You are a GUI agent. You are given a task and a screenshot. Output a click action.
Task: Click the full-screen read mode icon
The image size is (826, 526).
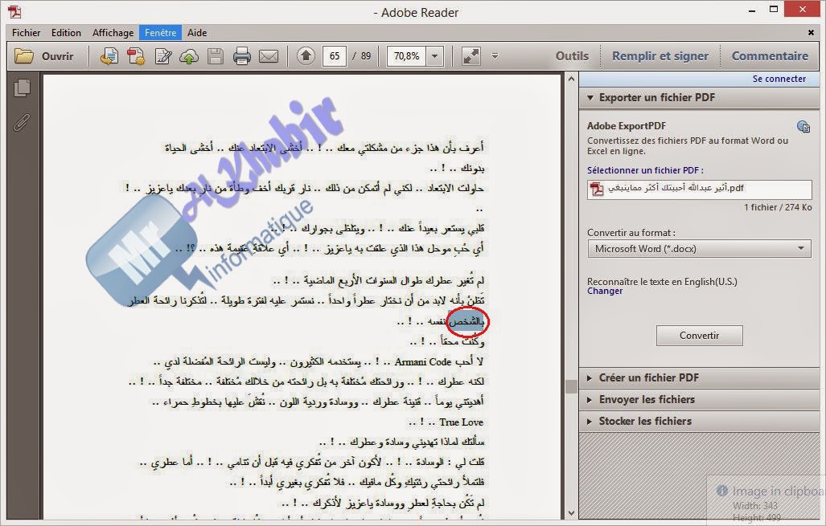point(471,55)
